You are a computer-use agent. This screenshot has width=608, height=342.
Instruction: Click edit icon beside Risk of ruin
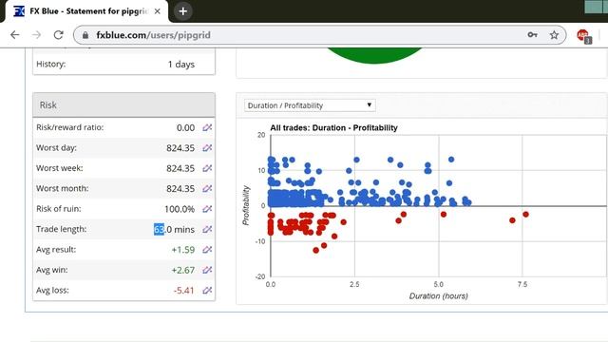(x=207, y=209)
